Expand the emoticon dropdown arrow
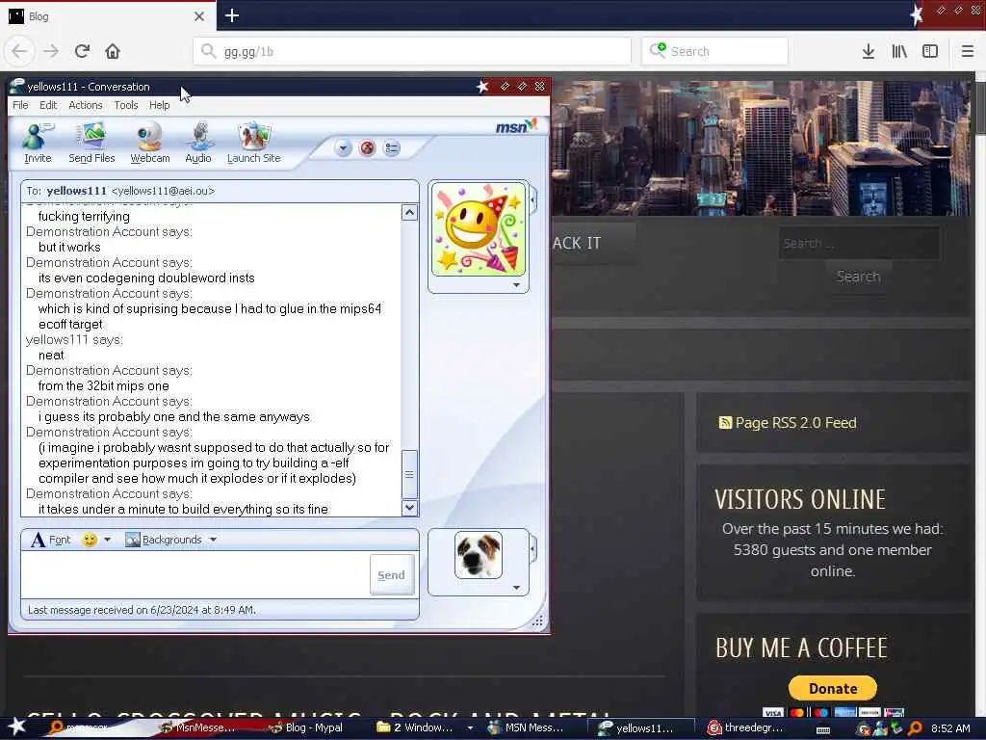Screen dimensions: 986x740 coord(107,540)
